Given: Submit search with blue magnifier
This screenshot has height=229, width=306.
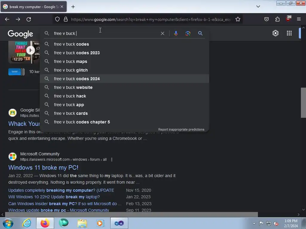Looking at the screenshot, I should [200, 33].
